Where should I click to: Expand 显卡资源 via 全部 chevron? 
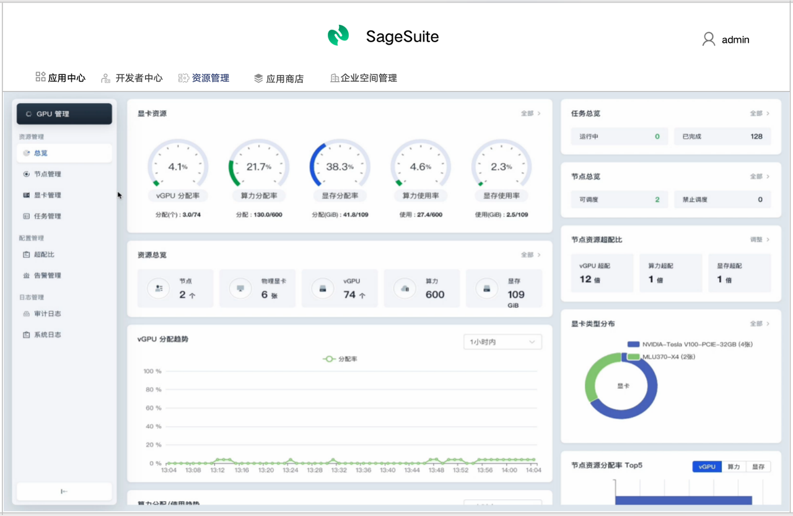tap(531, 113)
